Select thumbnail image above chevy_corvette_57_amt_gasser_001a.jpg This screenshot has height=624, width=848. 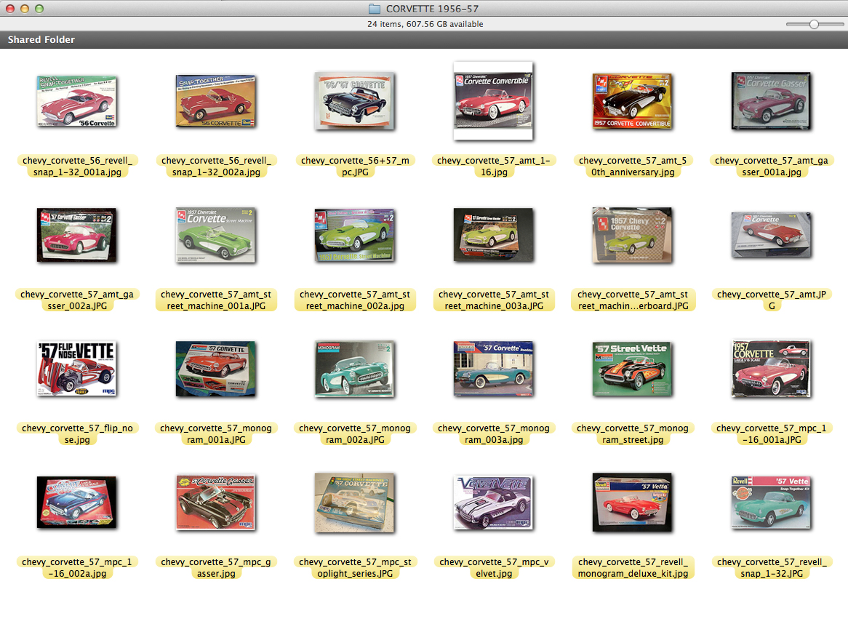pyautogui.click(x=772, y=101)
